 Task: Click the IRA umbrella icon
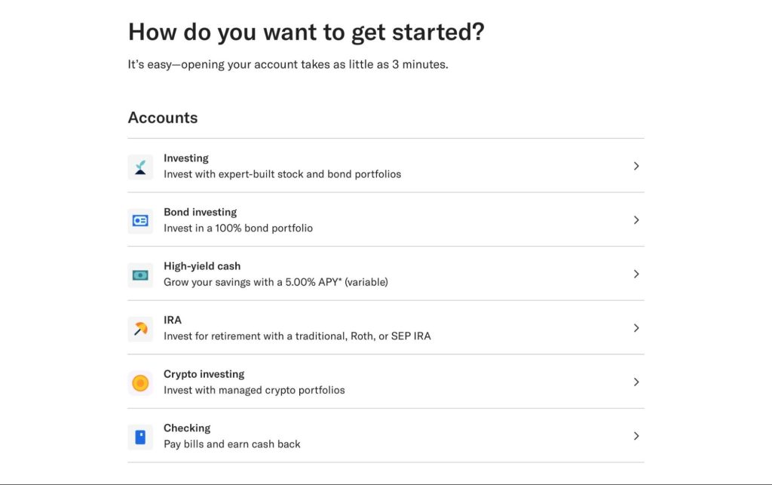coord(140,328)
